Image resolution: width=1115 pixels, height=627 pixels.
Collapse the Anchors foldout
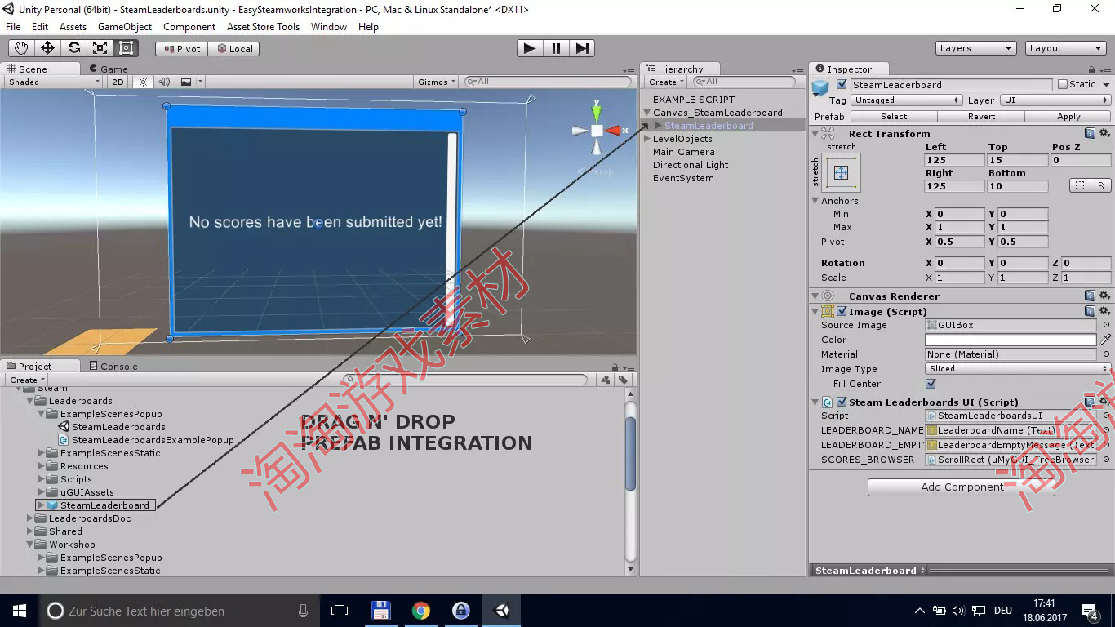pos(815,201)
